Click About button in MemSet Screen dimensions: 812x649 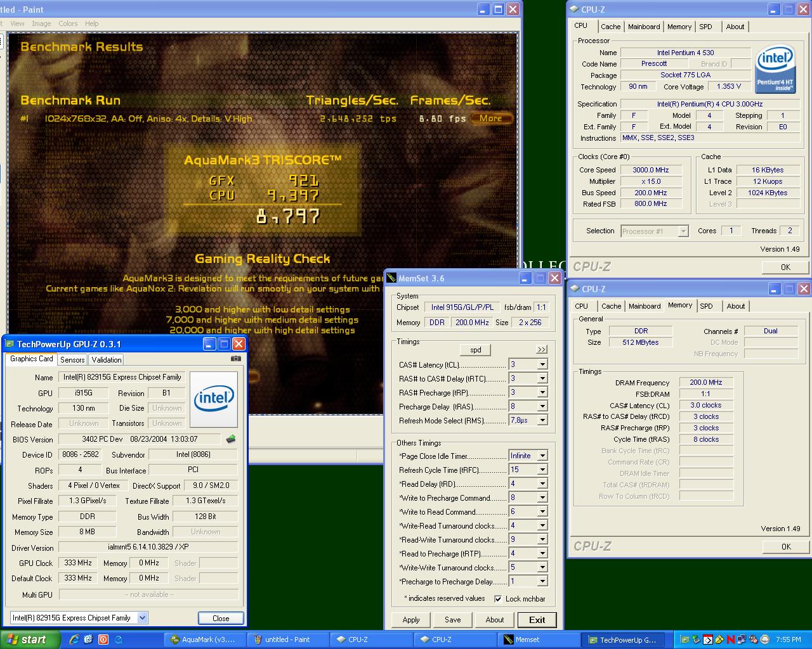(495, 620)
